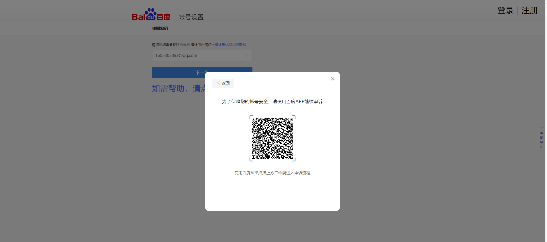
Task: Close the QR code dialog
Action: pyautogui.click(x=332, y=79)
